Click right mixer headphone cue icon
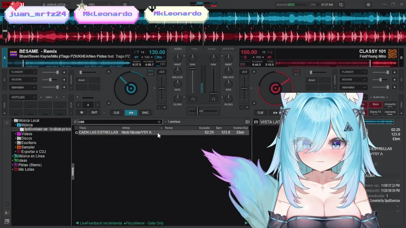 (213, 99)
